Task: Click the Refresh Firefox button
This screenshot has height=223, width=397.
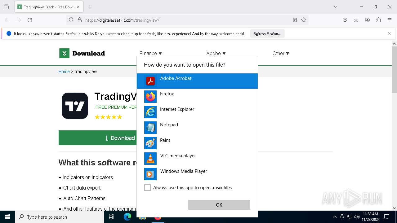Action: (x=267, y=34)
